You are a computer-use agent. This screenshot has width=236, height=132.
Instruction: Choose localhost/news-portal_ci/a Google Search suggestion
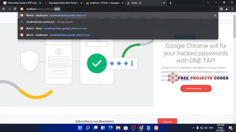point(118,22)
